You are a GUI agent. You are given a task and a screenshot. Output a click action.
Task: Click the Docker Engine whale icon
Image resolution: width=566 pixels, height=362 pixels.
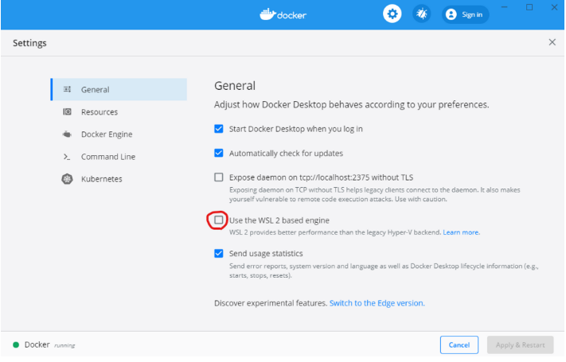pos(67,134)
